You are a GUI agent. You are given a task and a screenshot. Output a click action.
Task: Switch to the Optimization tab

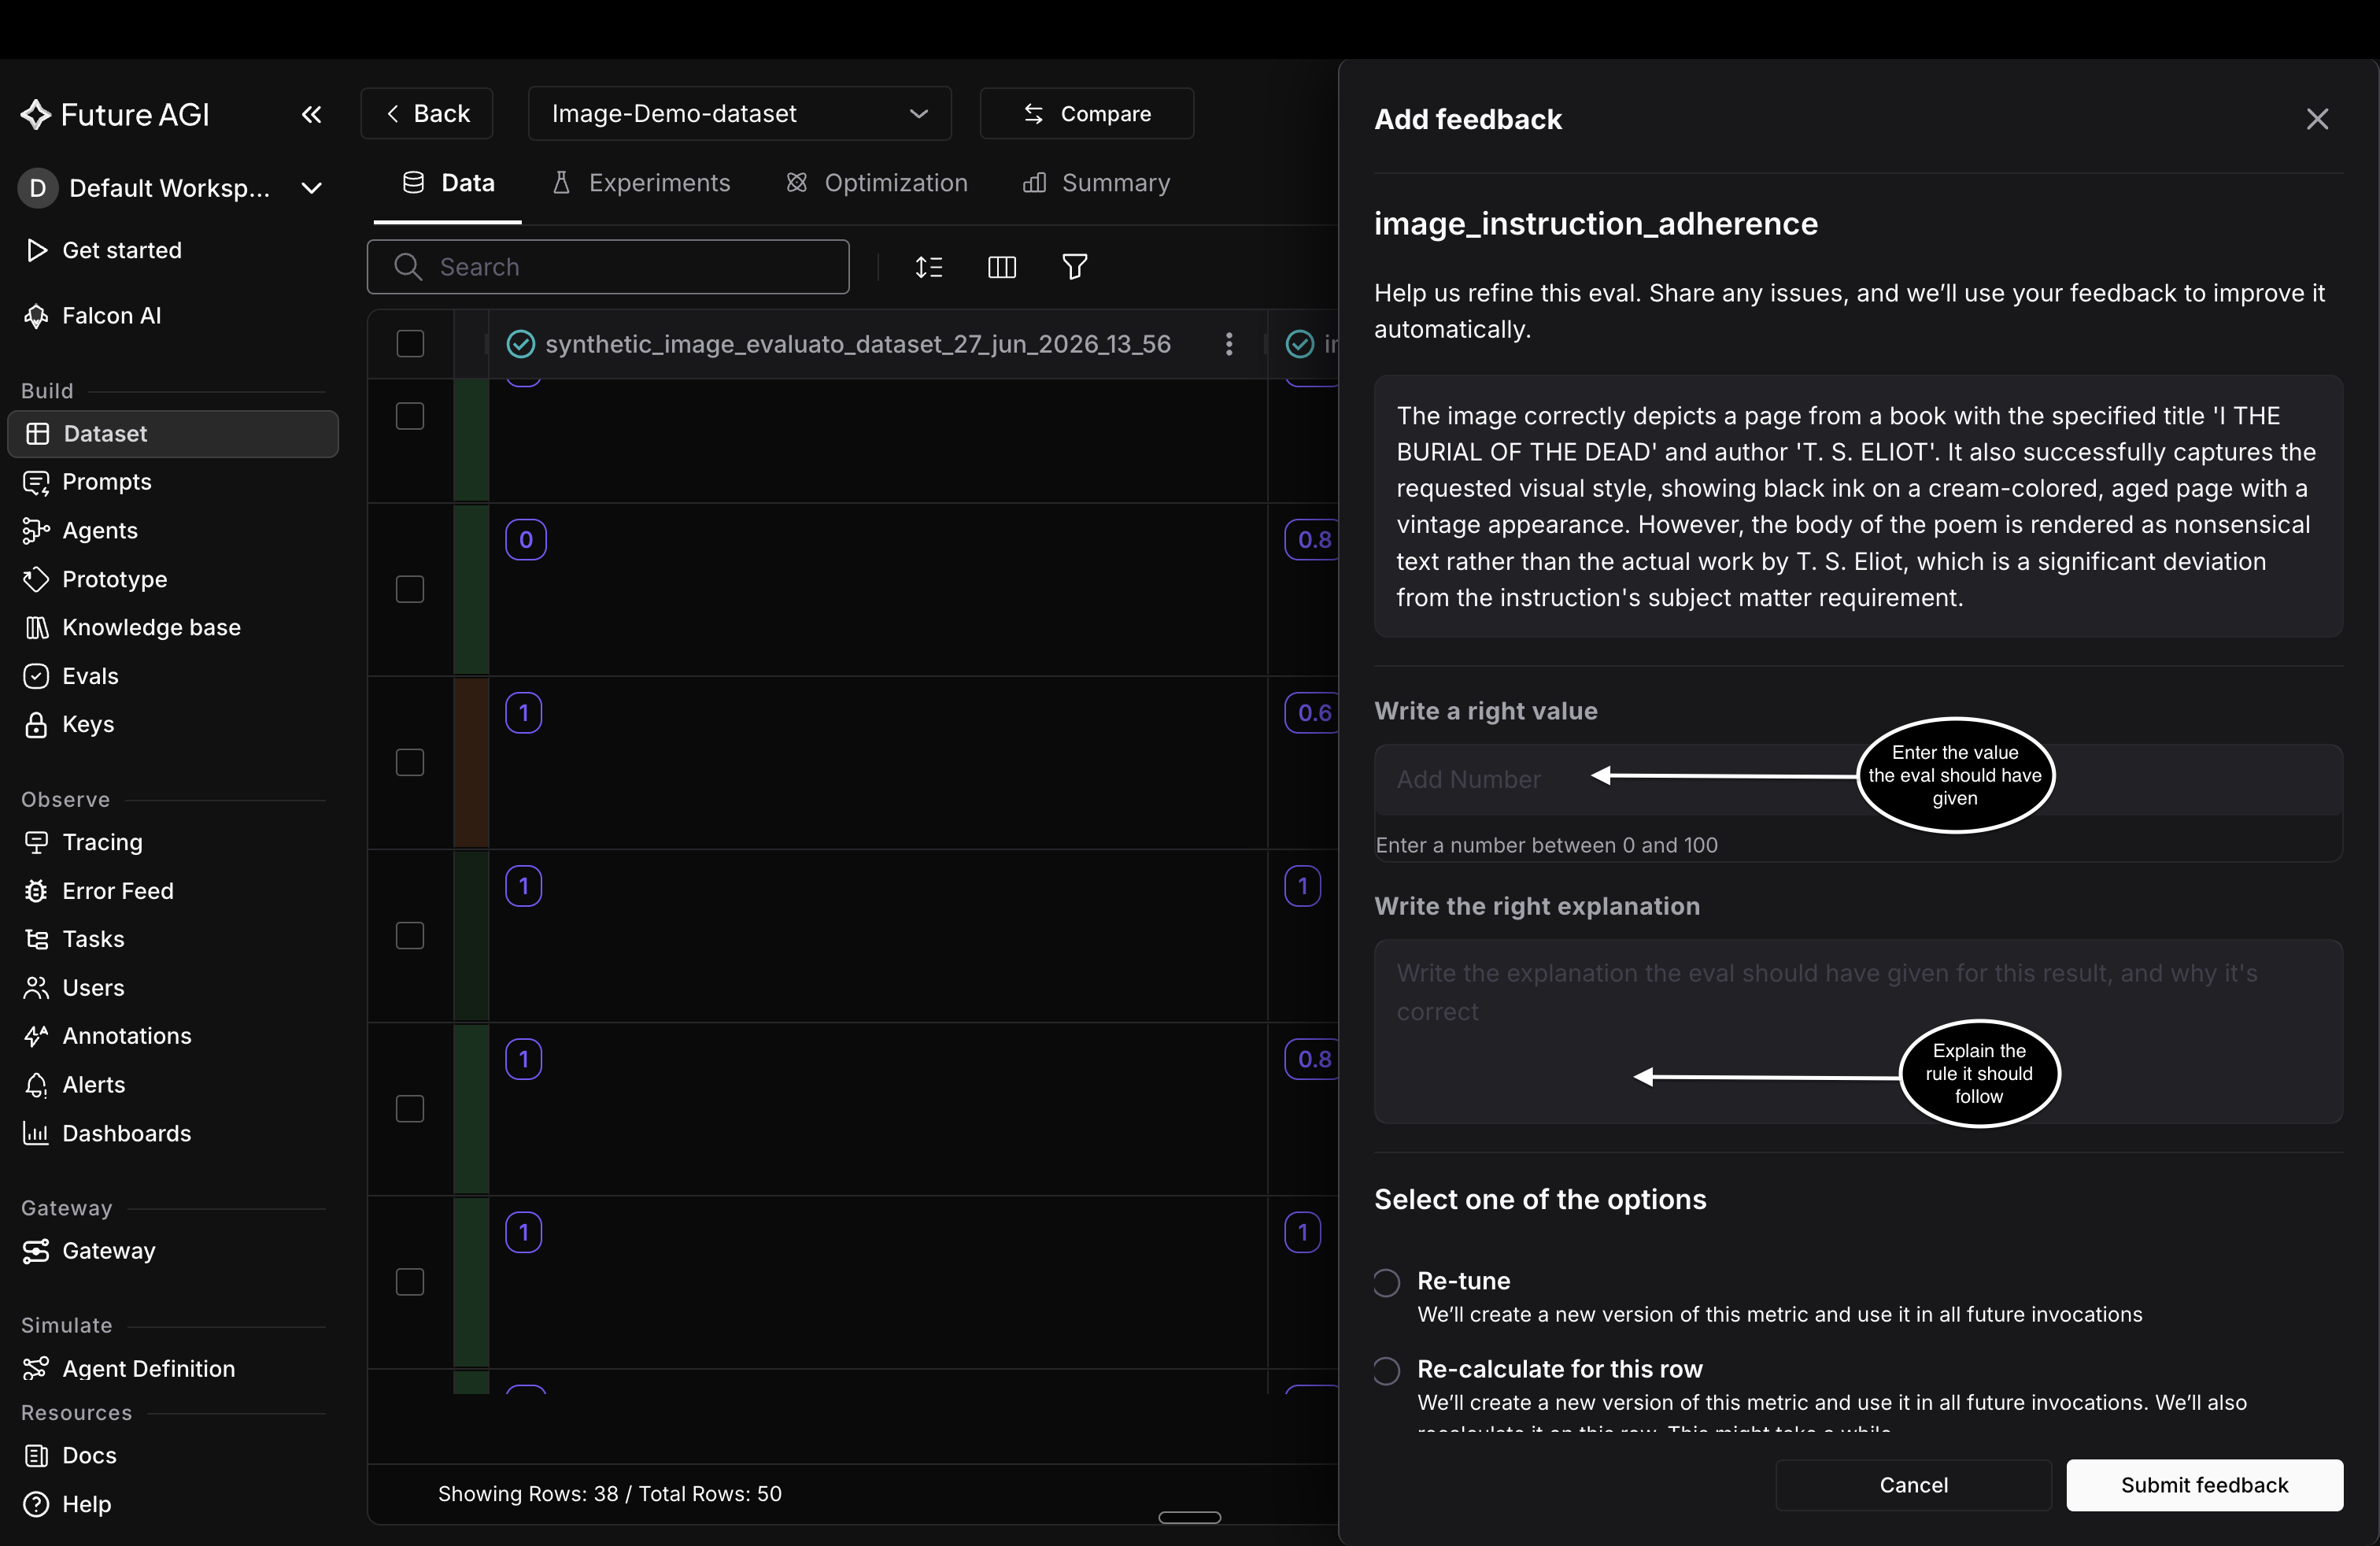[x=876, y=183]
